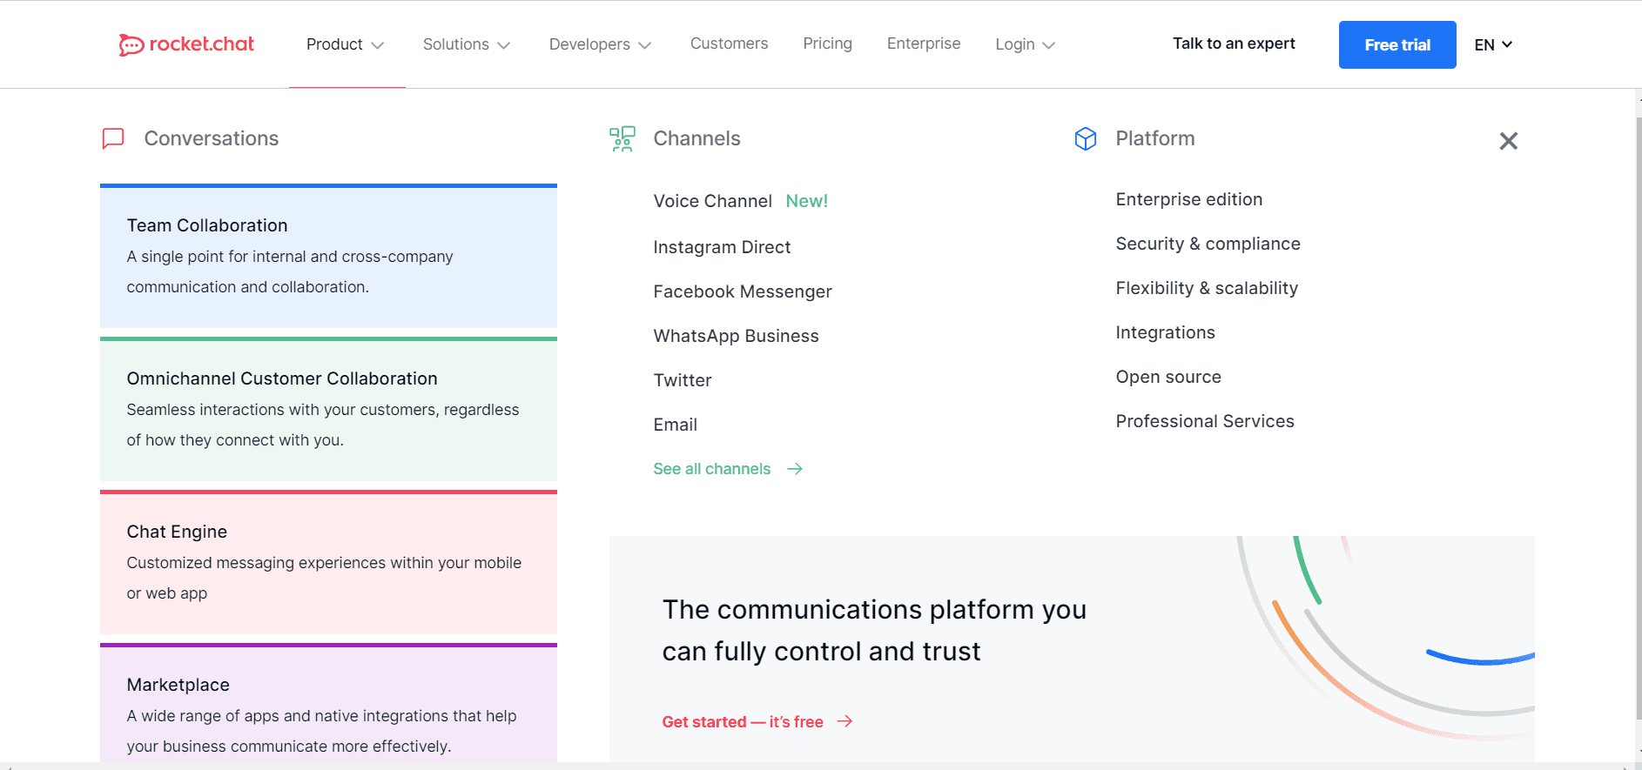Image resolution: width=1642 pixels, height=770 pixels.
Task: Click the arrow next to Get started
Action: pos(845,721)
